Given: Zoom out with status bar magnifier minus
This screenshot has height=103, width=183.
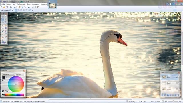Looking at the screenshot, I should (166, 102).
